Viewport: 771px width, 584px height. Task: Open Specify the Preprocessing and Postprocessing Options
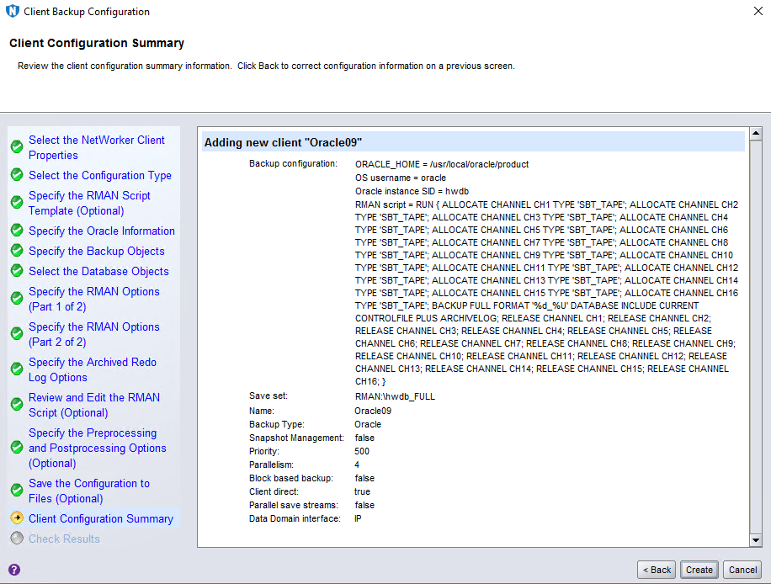[97, 448]
